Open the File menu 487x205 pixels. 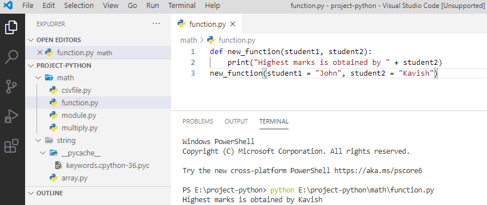(x=27, y=6)
